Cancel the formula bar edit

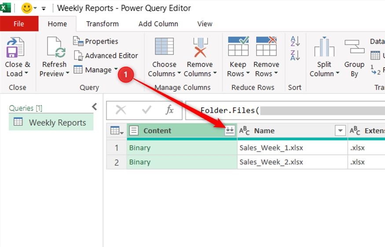[x=121, y=110]
